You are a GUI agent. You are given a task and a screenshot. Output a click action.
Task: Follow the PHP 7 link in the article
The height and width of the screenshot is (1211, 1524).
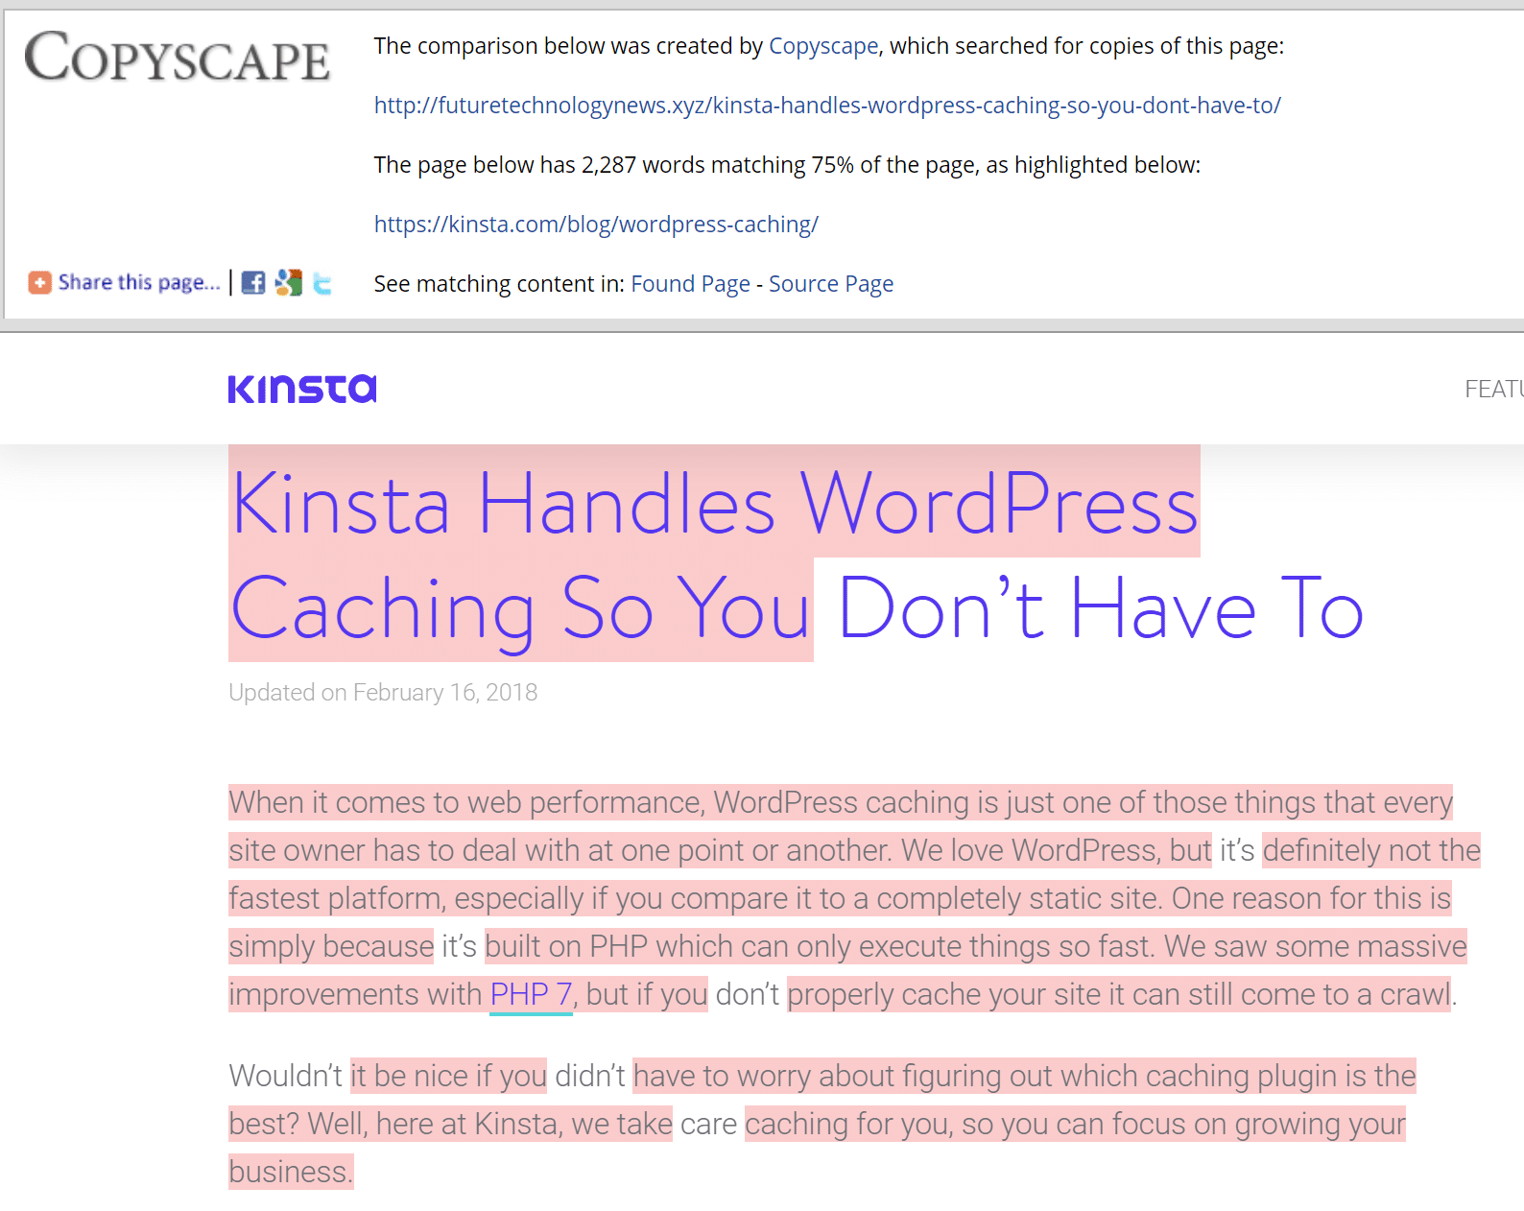point(531,994)
